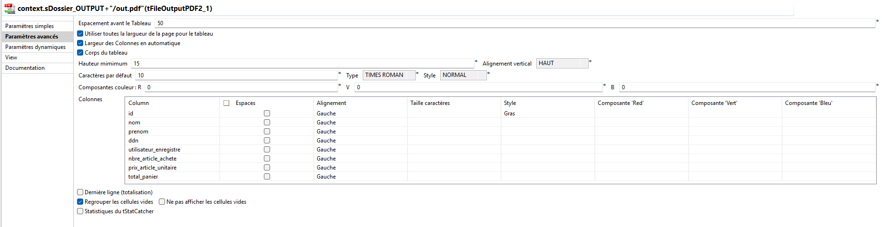This screenshot has height=227, width=882.
Task: Click the tFileOutputPDF2 component icon
Action: click(x=10, y=8)
